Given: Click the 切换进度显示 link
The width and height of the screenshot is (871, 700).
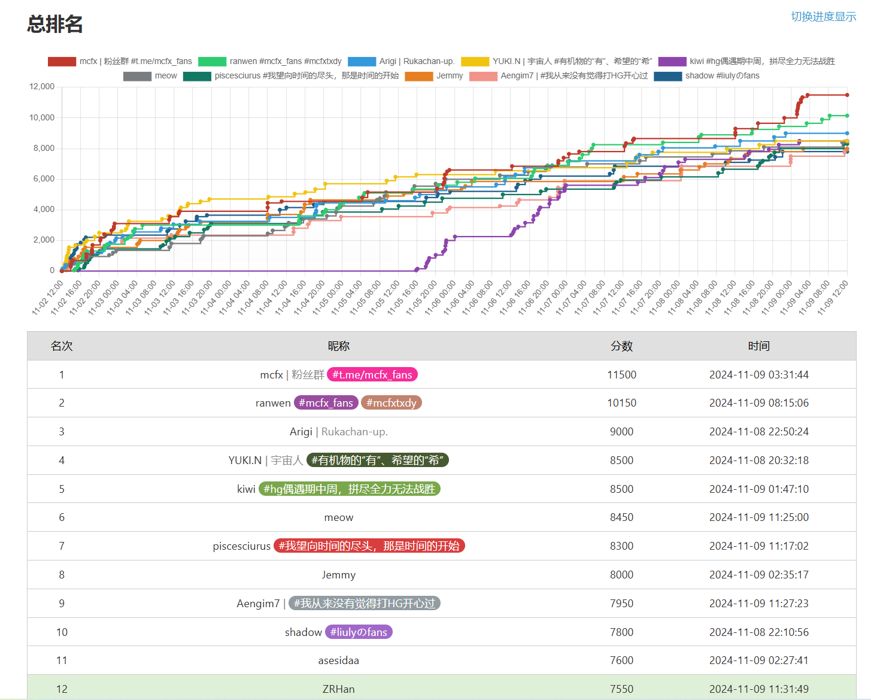Looking at the screenshot, I should (823, 17).
